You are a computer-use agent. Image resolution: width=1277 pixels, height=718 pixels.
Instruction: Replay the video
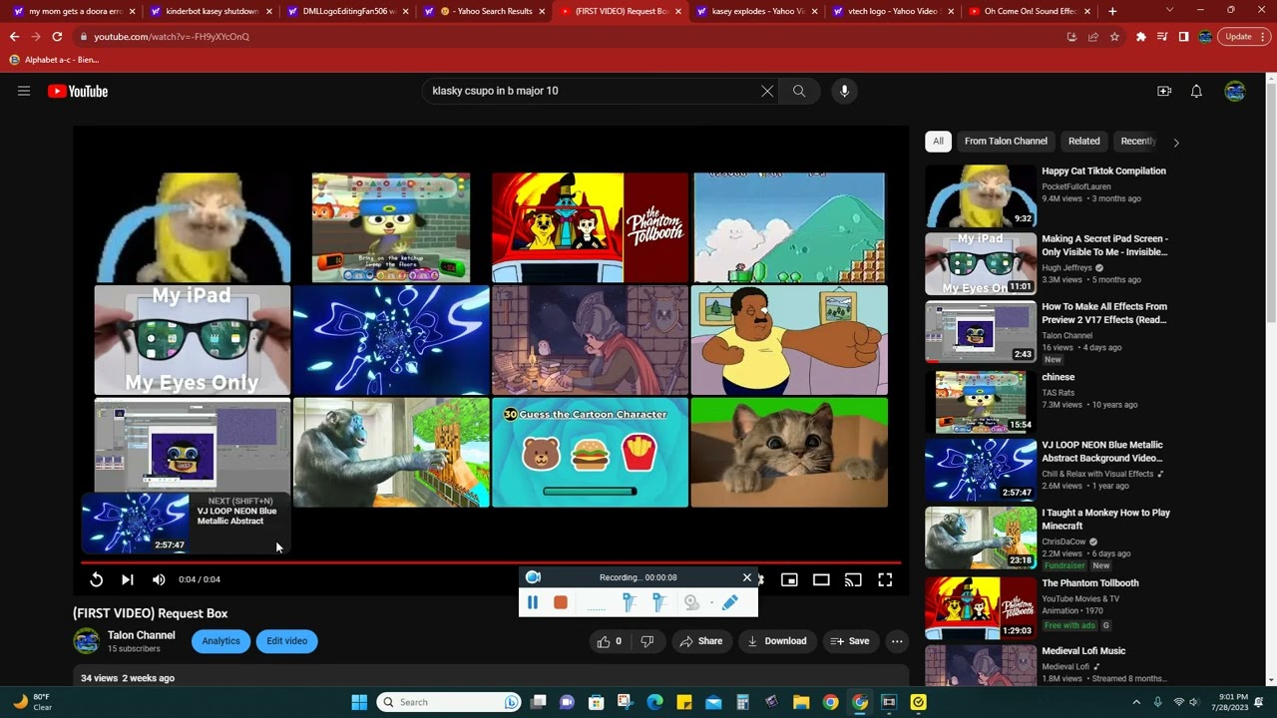click(x=96, y=579)
